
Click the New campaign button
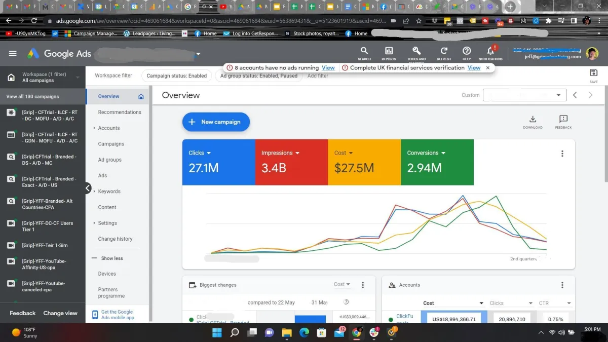pos(216,122)
